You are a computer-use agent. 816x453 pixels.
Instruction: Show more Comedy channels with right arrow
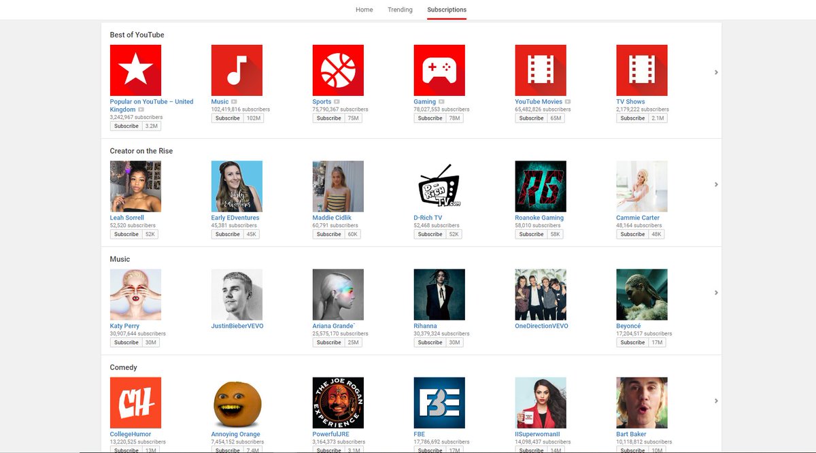pyautogui.click(x=716, y=401)
